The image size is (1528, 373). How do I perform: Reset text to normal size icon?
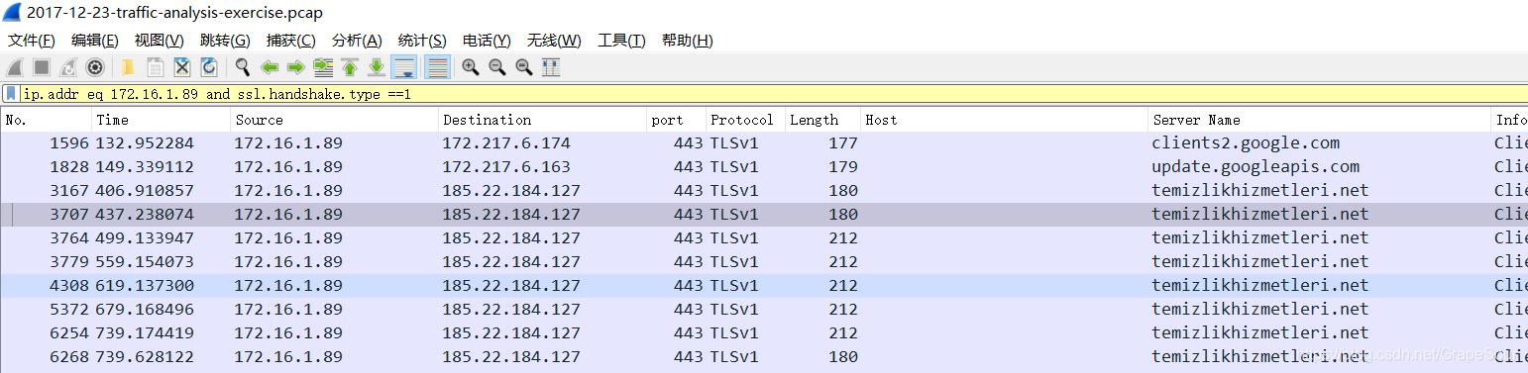click(524, 67)
